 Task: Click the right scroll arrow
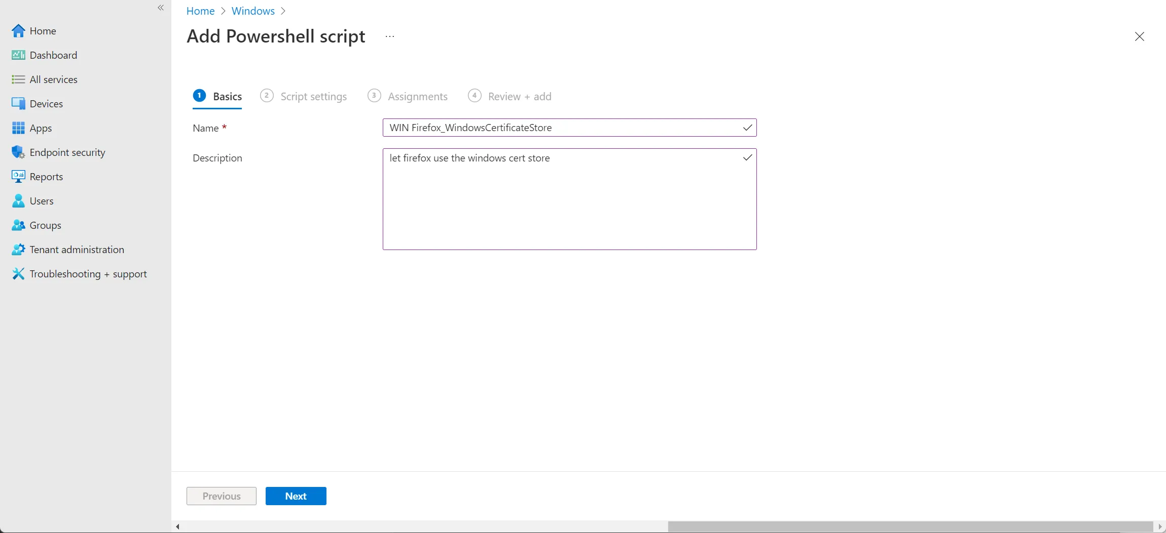click(x=1160, y=527)
